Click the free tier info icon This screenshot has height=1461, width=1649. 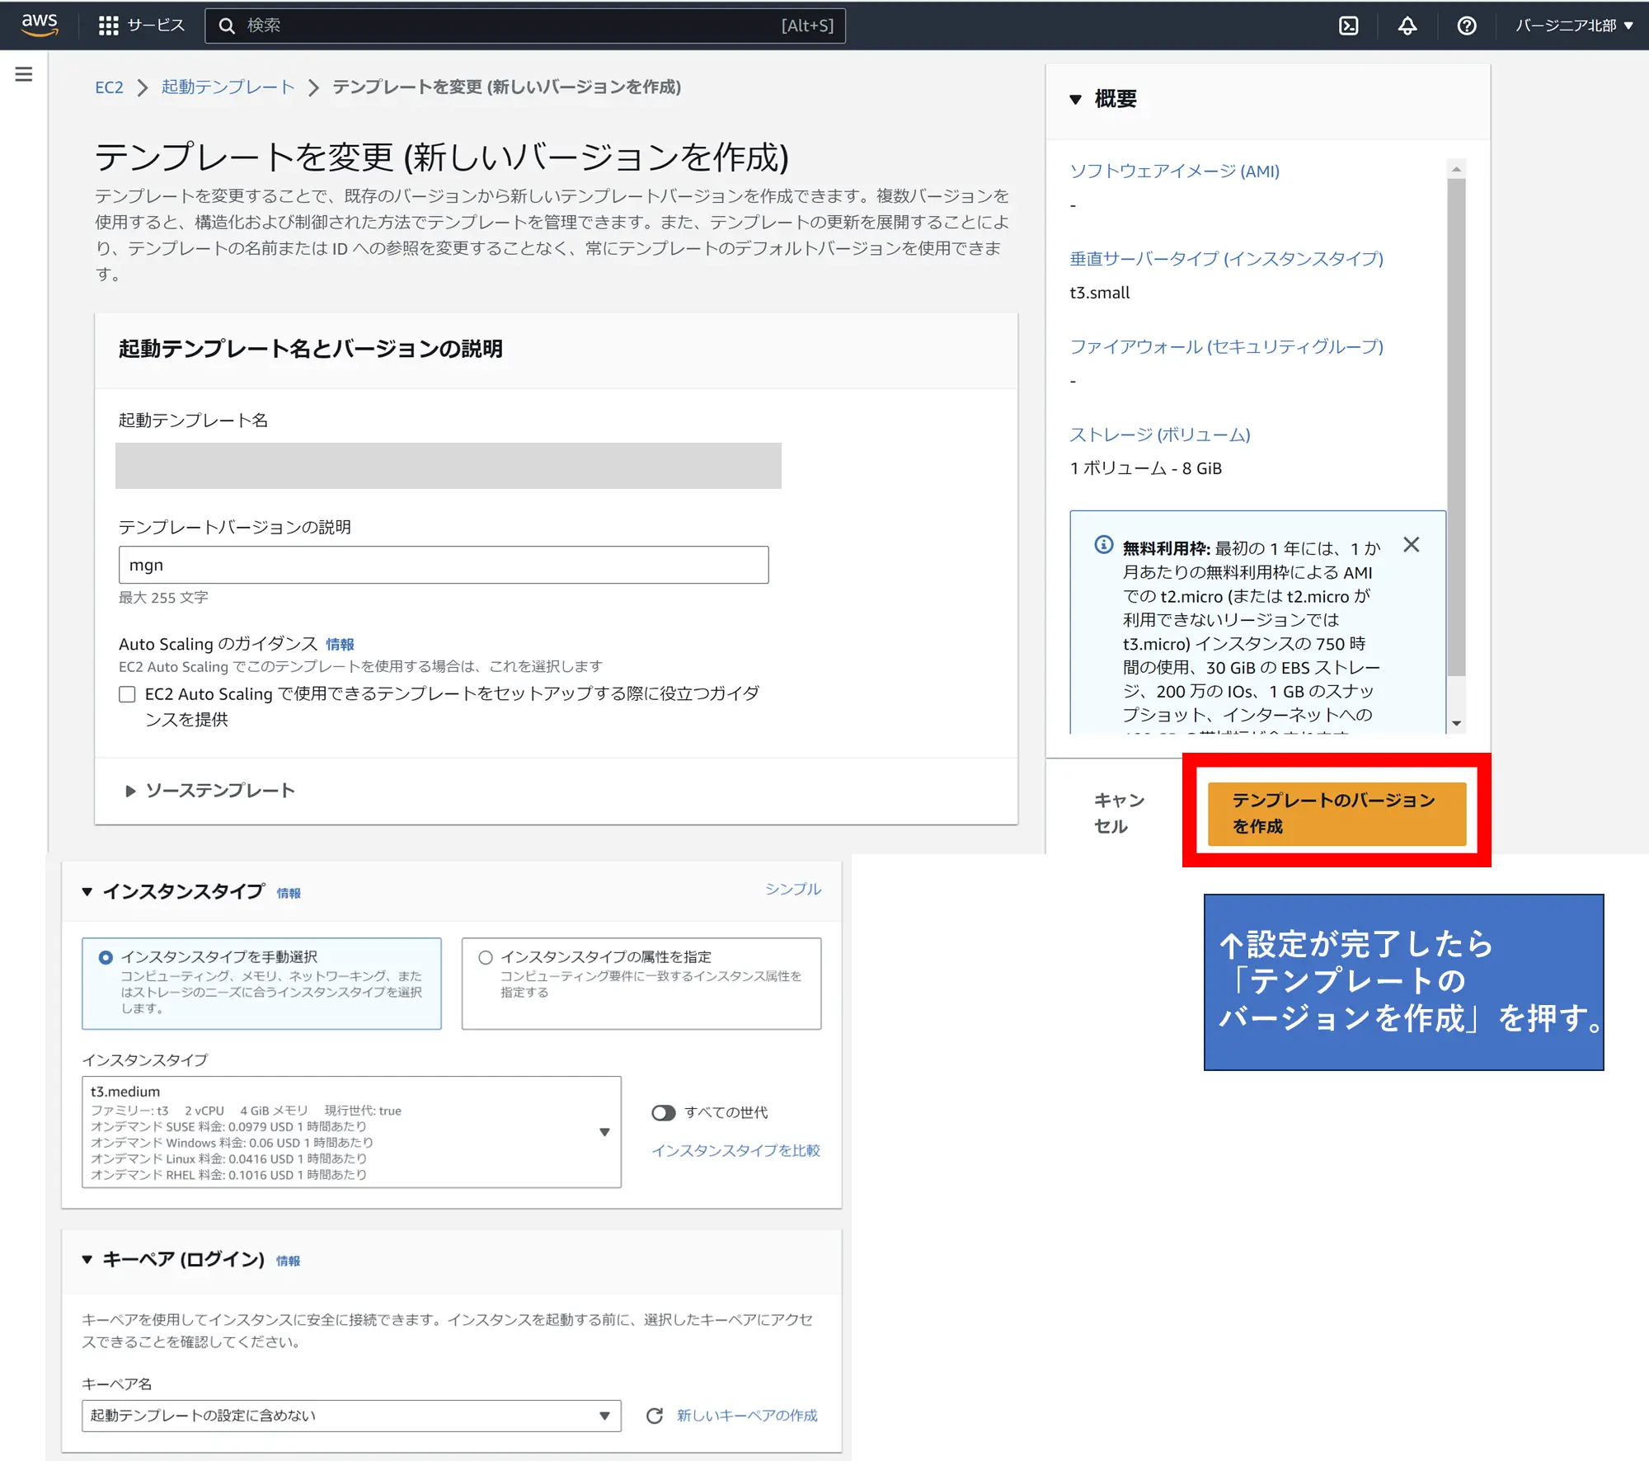(1103, 544)
